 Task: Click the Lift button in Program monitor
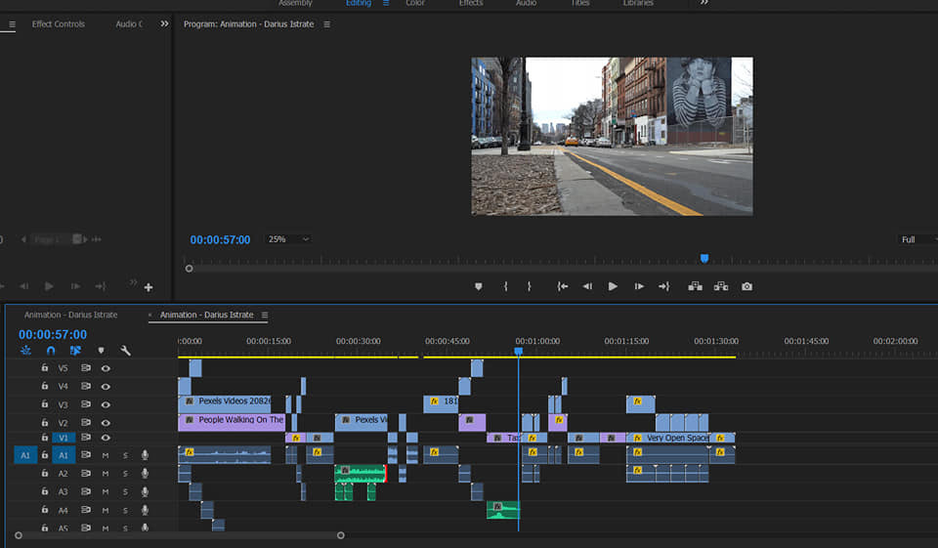695,286
